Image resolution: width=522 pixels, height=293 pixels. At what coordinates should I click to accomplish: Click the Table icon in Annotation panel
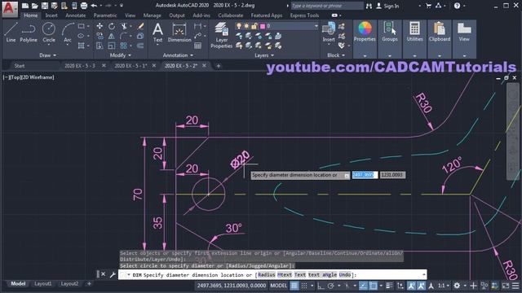(x=197, y=46)
